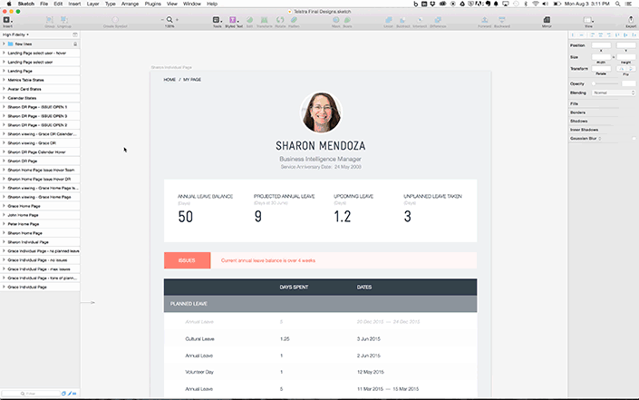Screen dimensions: 639x400
Task: Open the Tools toolbar menu
Action: click(x=217, y=20)
